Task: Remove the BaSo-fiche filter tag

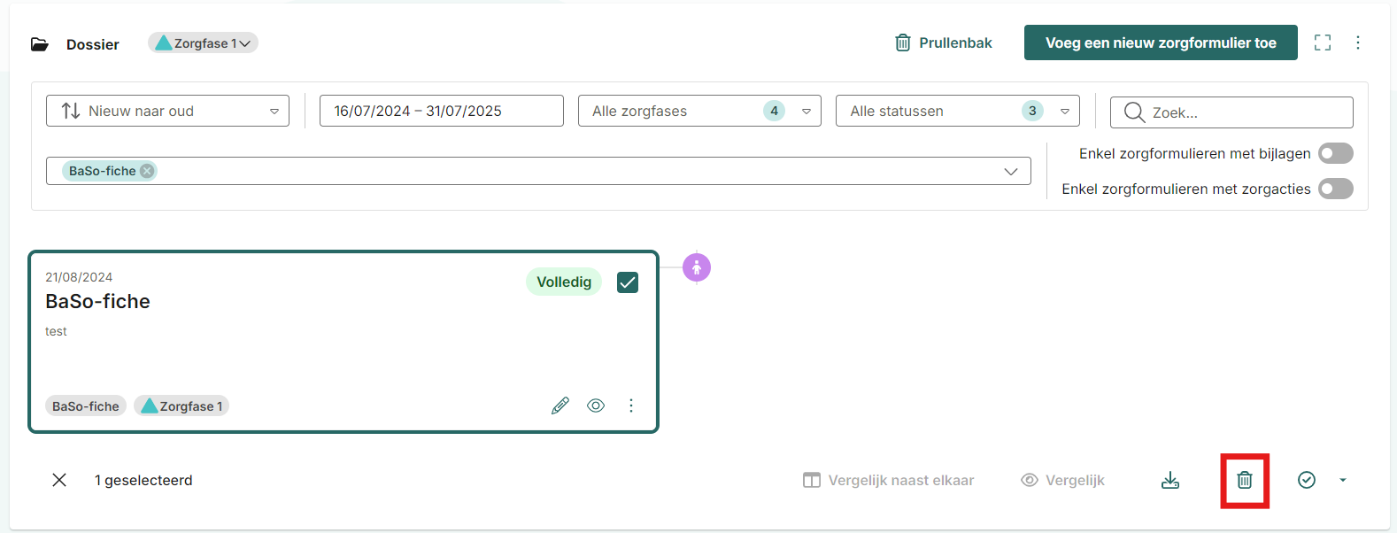Action: tap(147, 171)
